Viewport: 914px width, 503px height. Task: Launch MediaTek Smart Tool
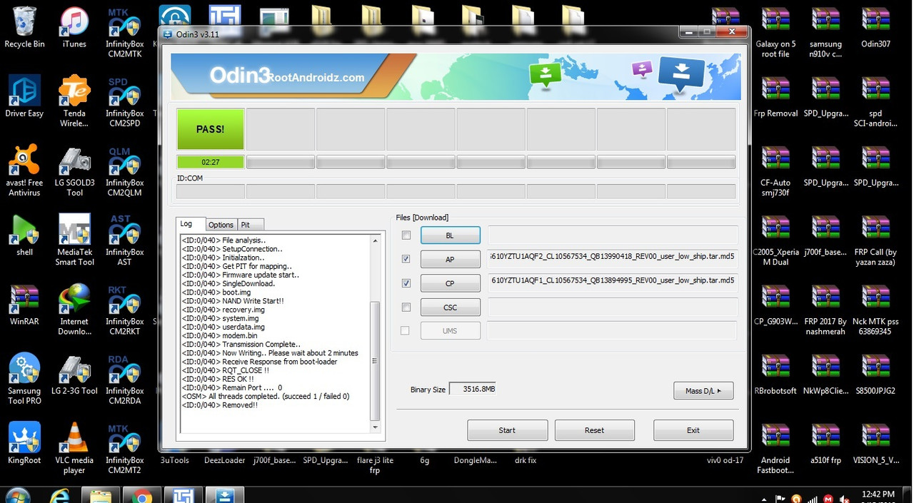coord(74,240)
